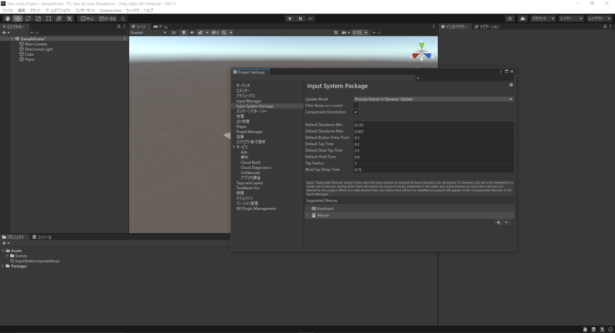The height and width of the screenshot is (333, 615).
Task: Toggle pivot Center button
Action: pyautogui.click(x=87, y=18)
